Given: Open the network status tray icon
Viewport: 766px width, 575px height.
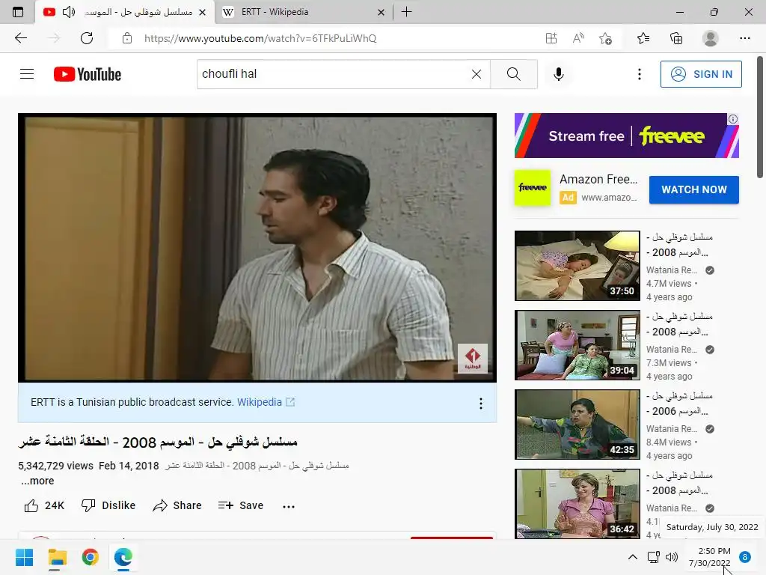Looking at the screenshot, I should tap(653, 557).
